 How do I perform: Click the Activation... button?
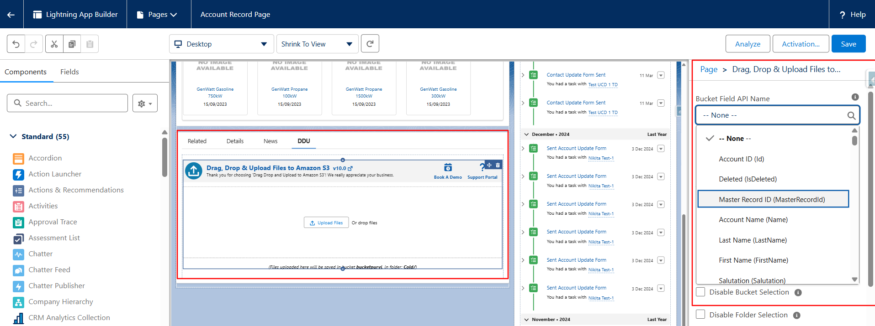pos(801,44)
